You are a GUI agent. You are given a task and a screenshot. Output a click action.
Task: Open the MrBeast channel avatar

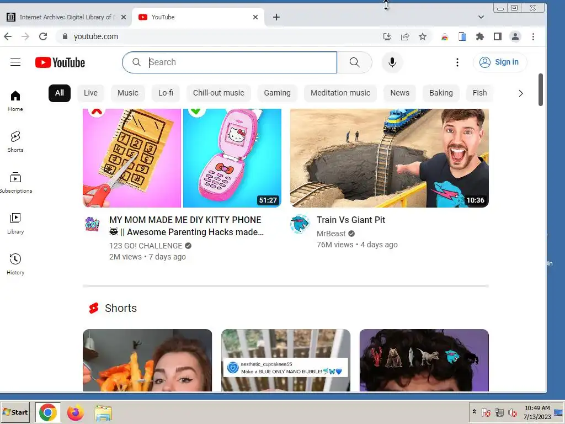tap(300, 224)
